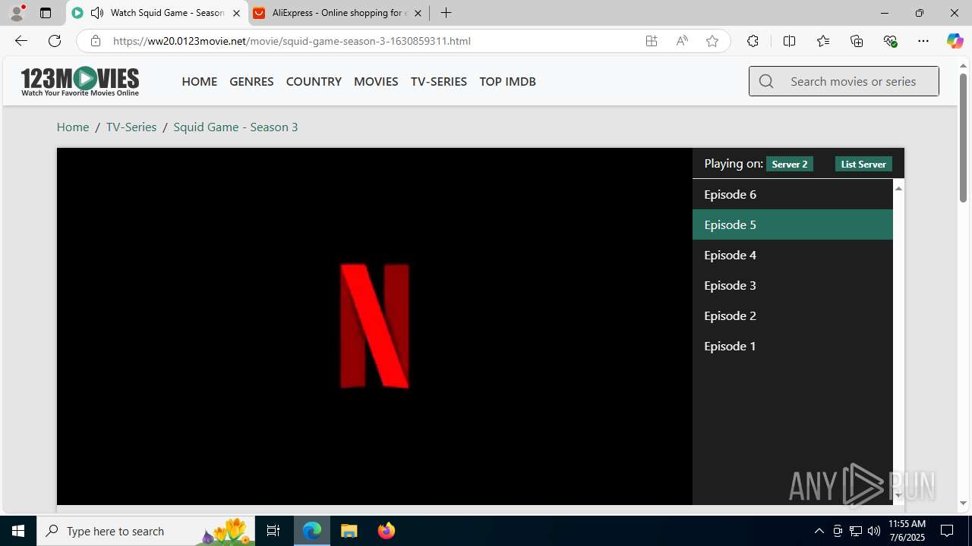Viewport: 972px width, 546px height.
Task: Show hidden system tray icons
Action: pos(819,531)
